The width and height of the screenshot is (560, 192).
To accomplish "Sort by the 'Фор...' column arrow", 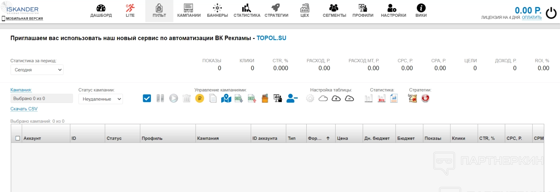I will point(328,138).
